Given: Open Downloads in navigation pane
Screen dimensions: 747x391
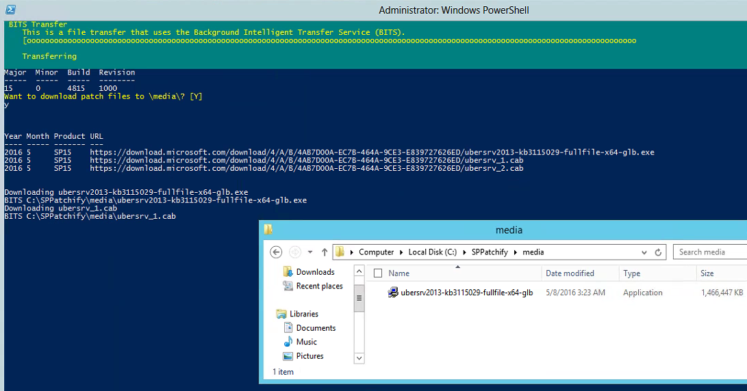Looking at the screenshot, I should 315,271.
